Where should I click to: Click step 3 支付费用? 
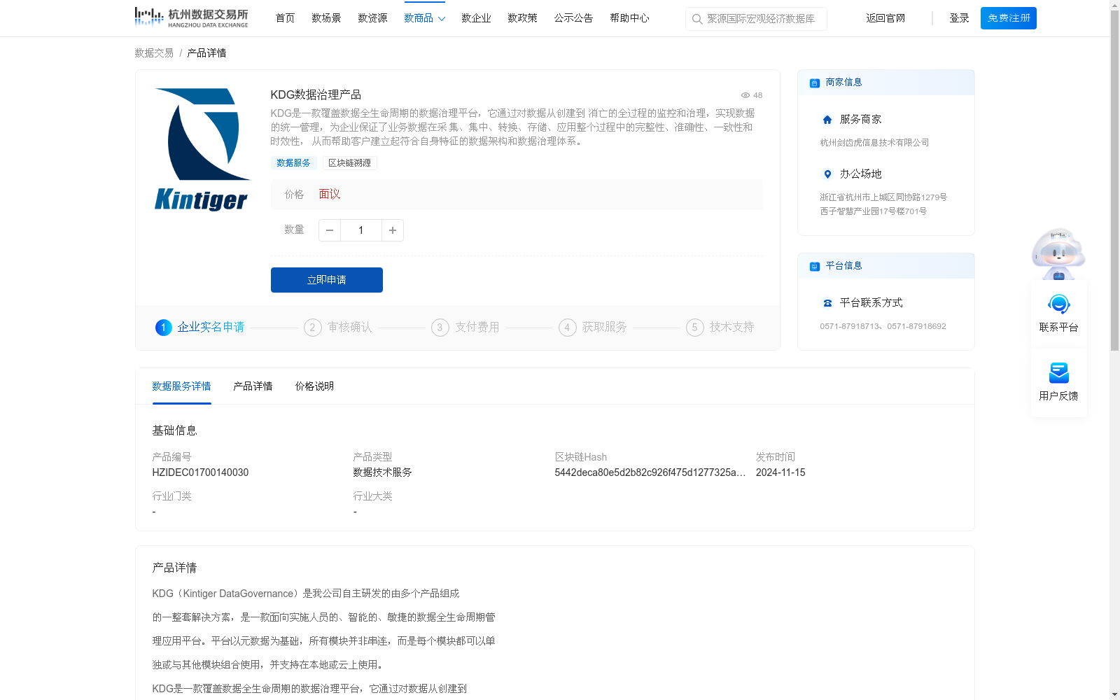465,328
